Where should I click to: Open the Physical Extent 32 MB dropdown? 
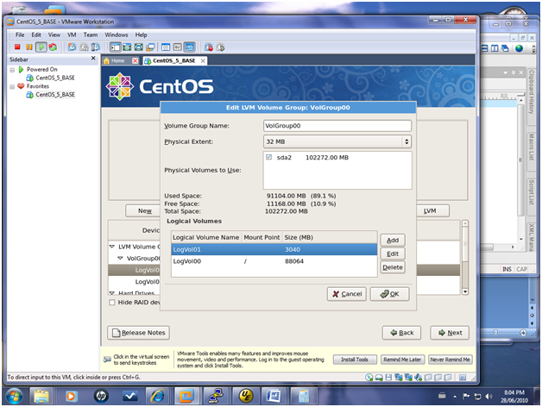tap(337, 141)
